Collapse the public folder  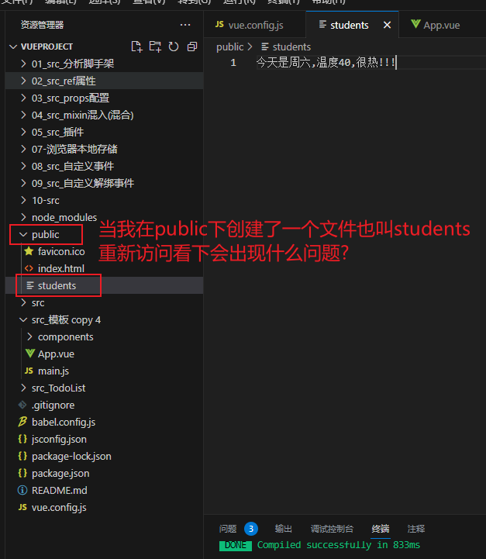tap(23, 235)
